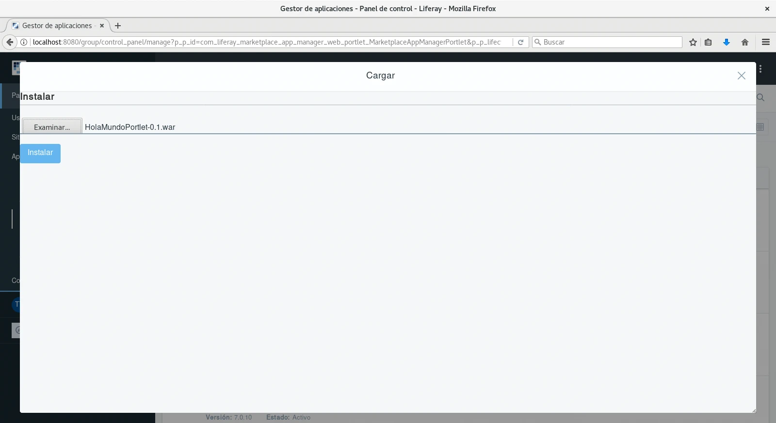Open the Firefox downloads arrow

[727, 42]
